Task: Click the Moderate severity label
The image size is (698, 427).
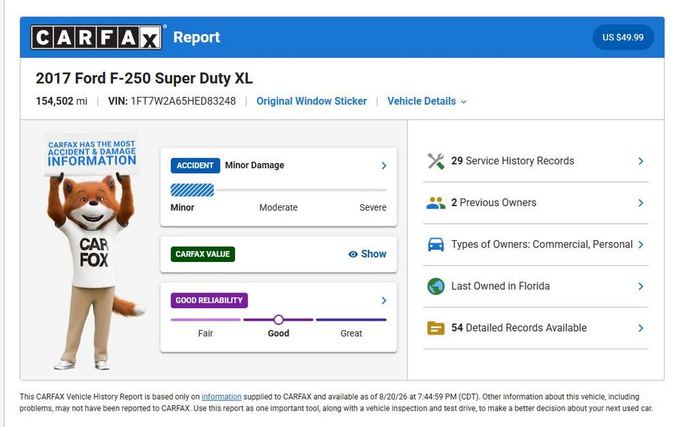Action: (278, 207)
